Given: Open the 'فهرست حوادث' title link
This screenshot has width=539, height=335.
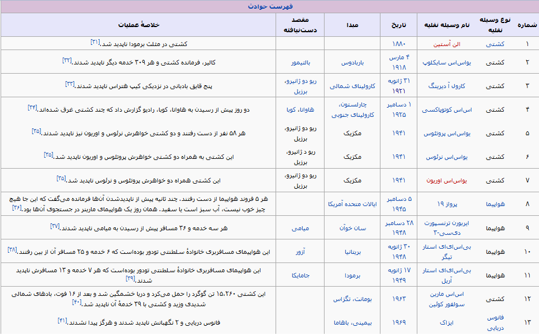Looking at the screenshot, I should tap(270, 6).
